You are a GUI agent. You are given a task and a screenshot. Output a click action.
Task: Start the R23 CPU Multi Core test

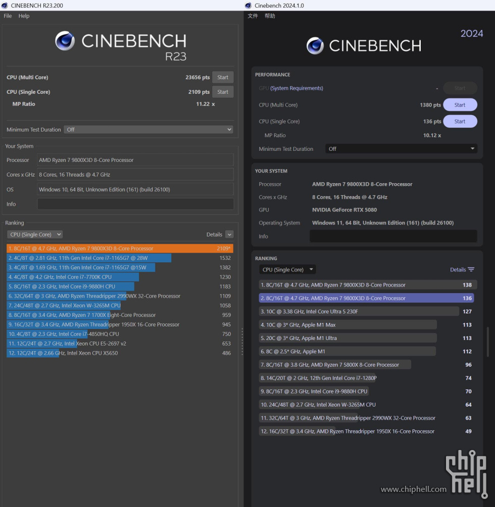click(223, 78)
